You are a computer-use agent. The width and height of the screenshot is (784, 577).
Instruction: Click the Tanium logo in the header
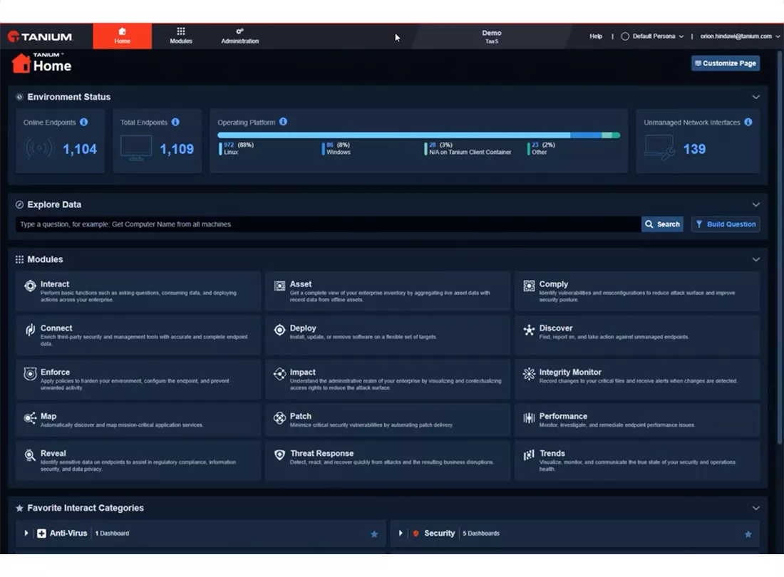coord(43,36)
